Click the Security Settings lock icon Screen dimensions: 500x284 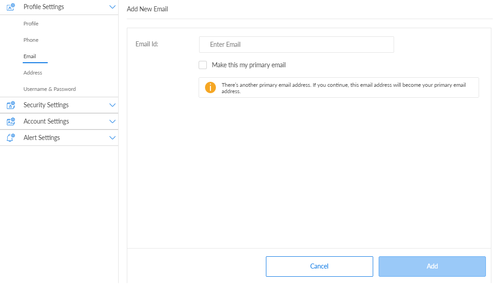tap(11, 105)
